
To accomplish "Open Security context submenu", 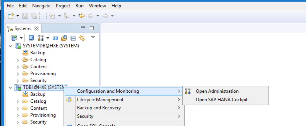I will [124, 116].
